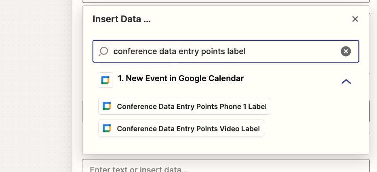
Task: Click the dotted editor canvas background
Action: (36, 86)
